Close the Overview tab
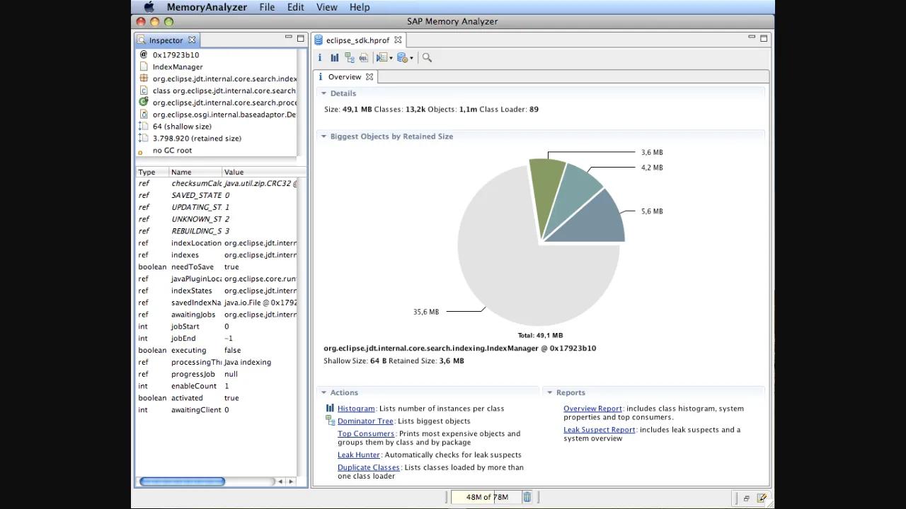This screenshot has width=906, height=509. point(369,77)
